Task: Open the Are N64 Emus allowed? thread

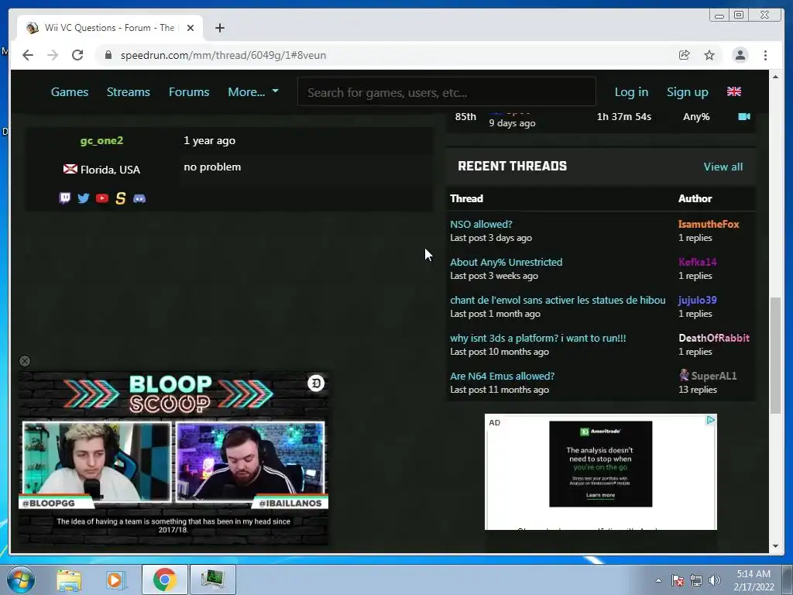Action: point(502,376)
